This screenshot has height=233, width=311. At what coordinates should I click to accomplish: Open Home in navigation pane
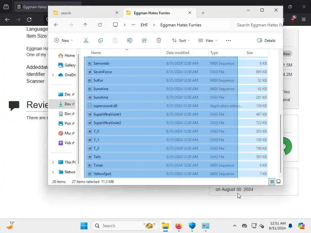tap(67, 56)
